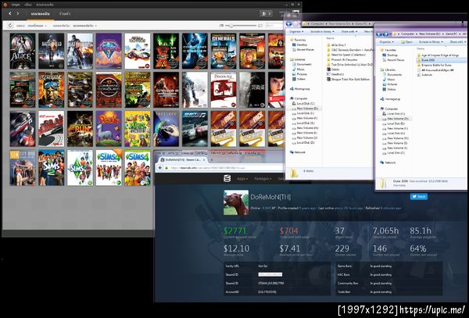This screenshot has height=318, width=469.
Task: Select Shogun Total War Gold Edition item
Action: click(x=348, y=79)
